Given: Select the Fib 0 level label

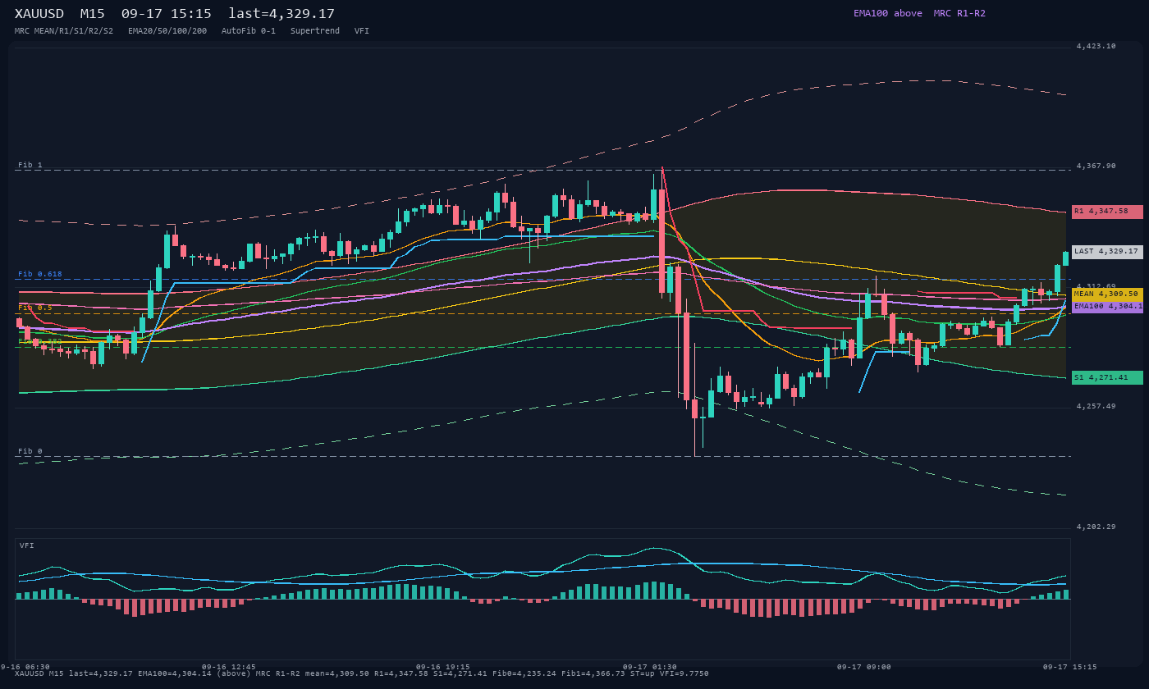Looking at the screenshot, I should (30, 451).
